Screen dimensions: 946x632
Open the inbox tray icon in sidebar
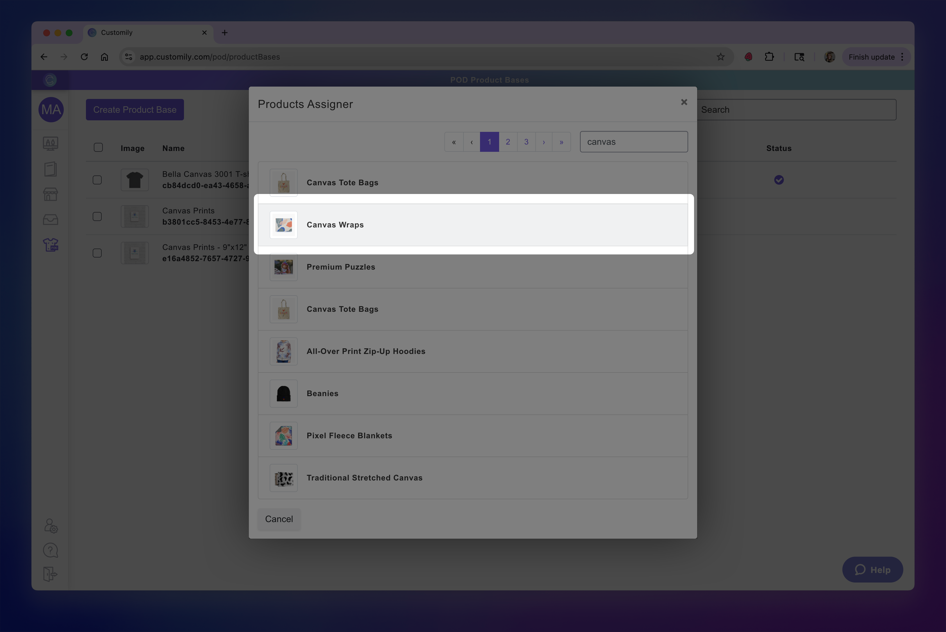[50, 220]
